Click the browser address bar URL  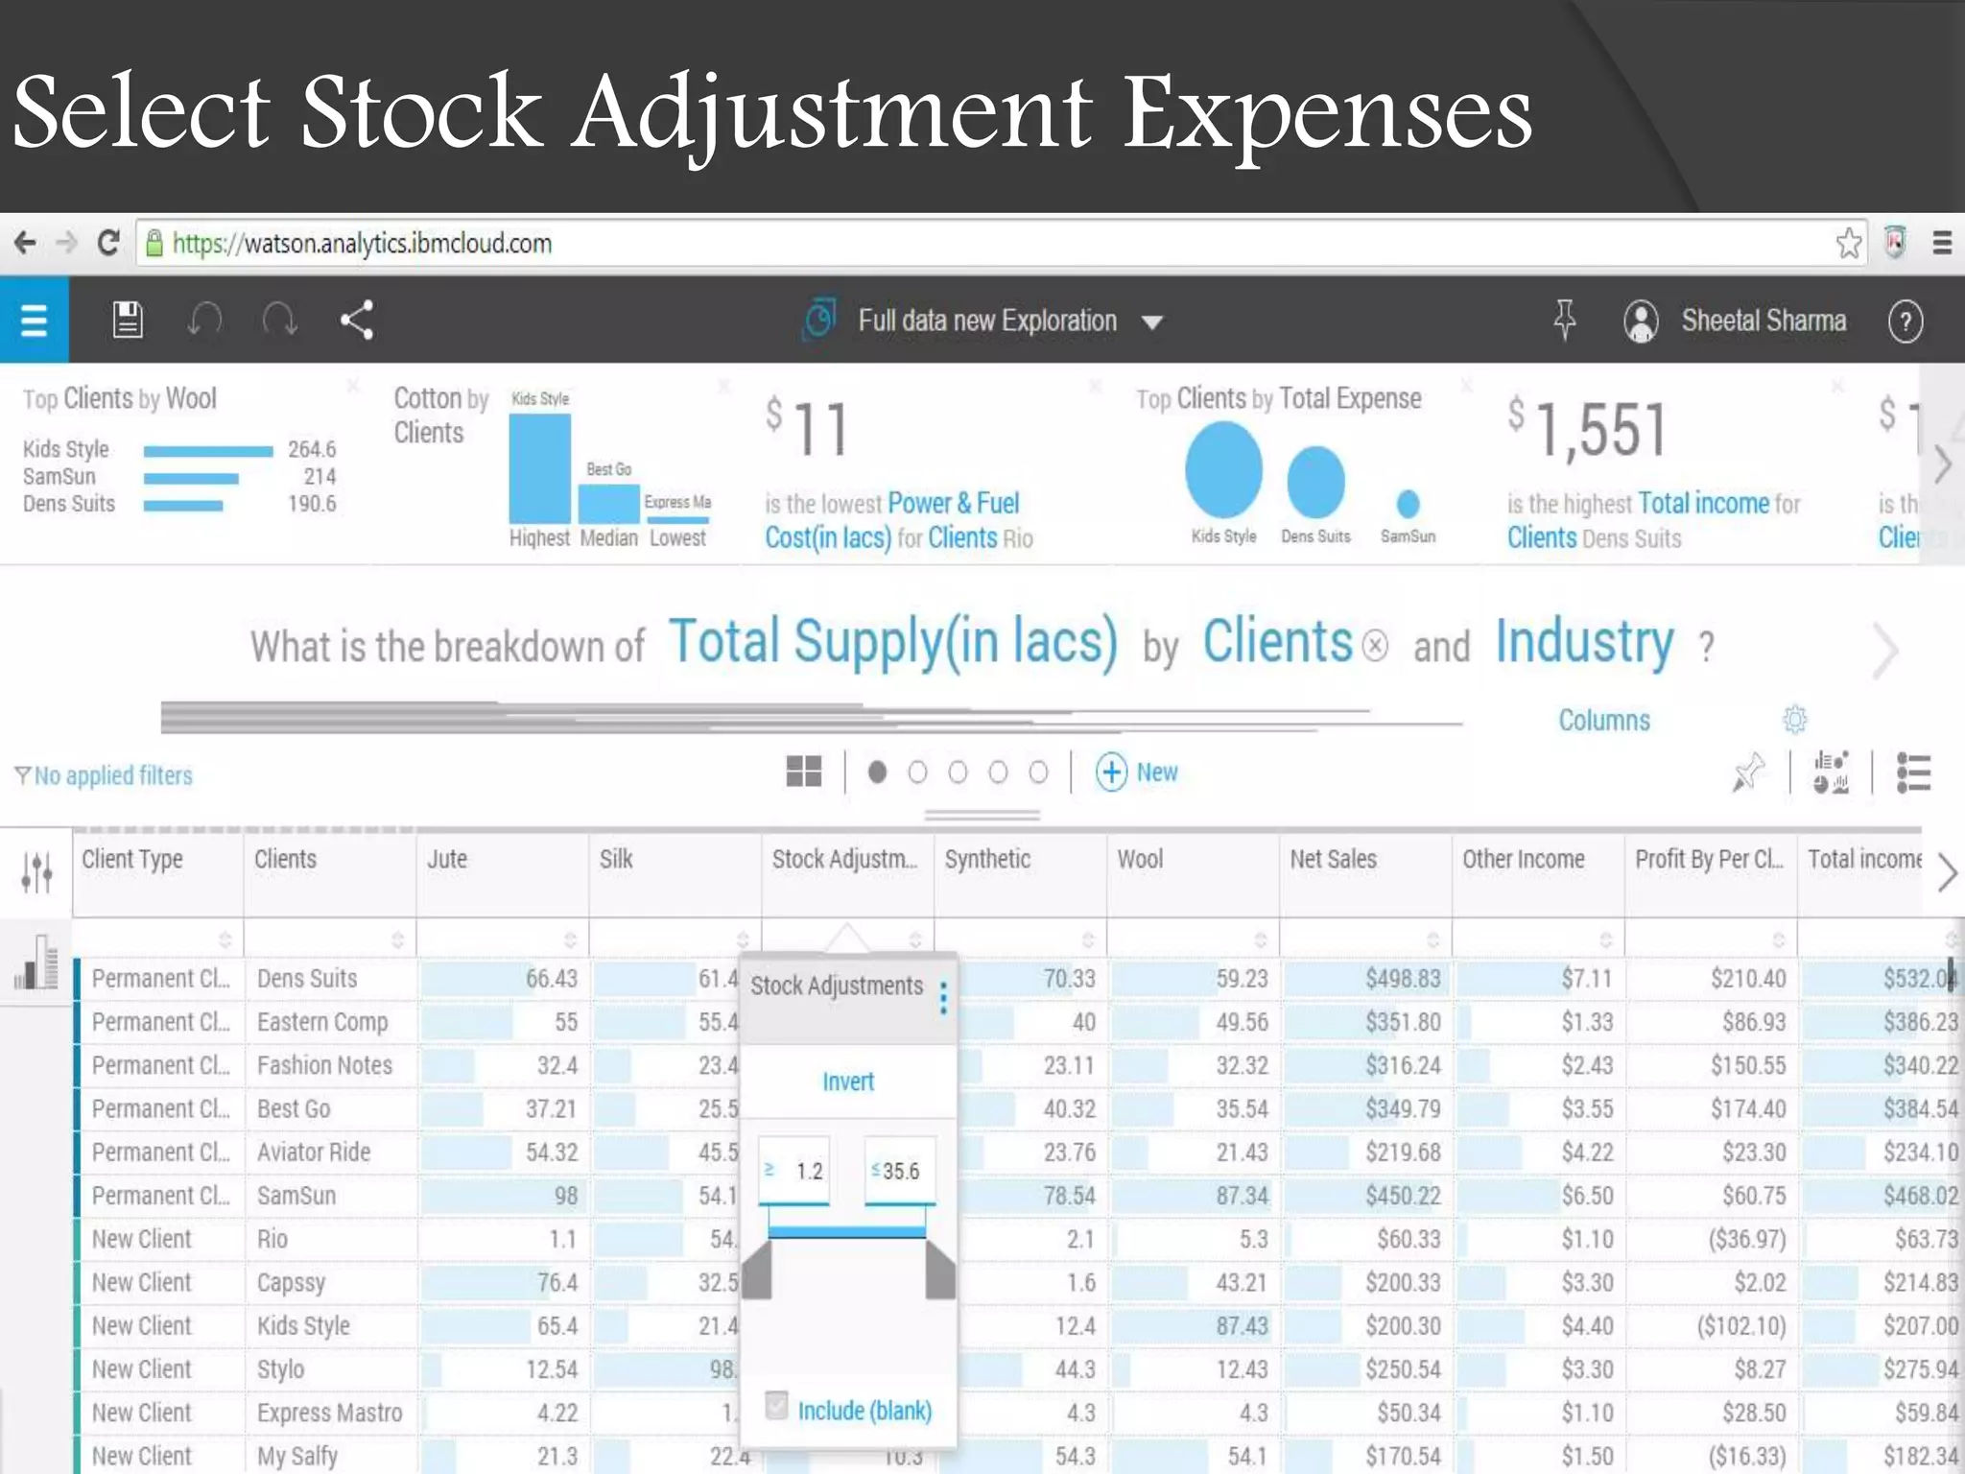[x=362, y=244]
